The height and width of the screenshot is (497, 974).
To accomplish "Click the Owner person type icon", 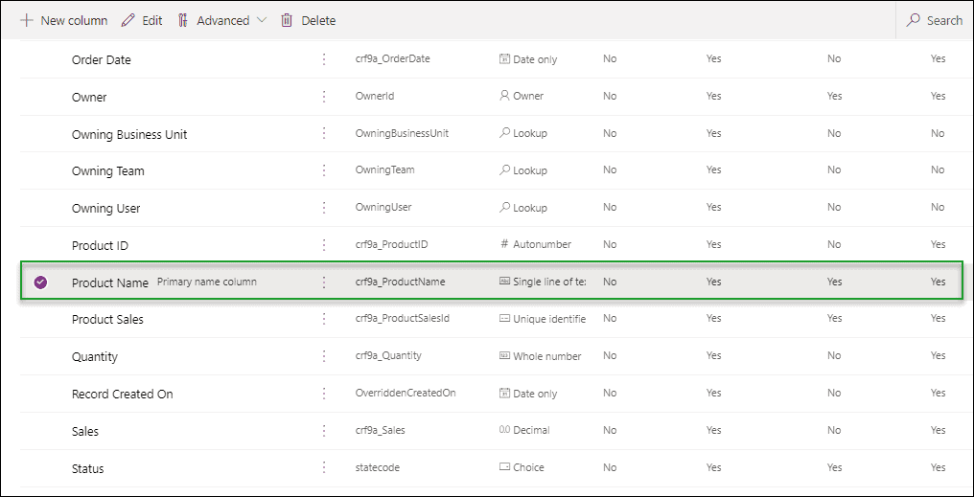I will point(504,96).
